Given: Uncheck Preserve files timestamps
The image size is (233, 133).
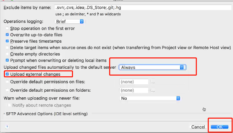Looking at the screenshot, I should tap(7, 41).
